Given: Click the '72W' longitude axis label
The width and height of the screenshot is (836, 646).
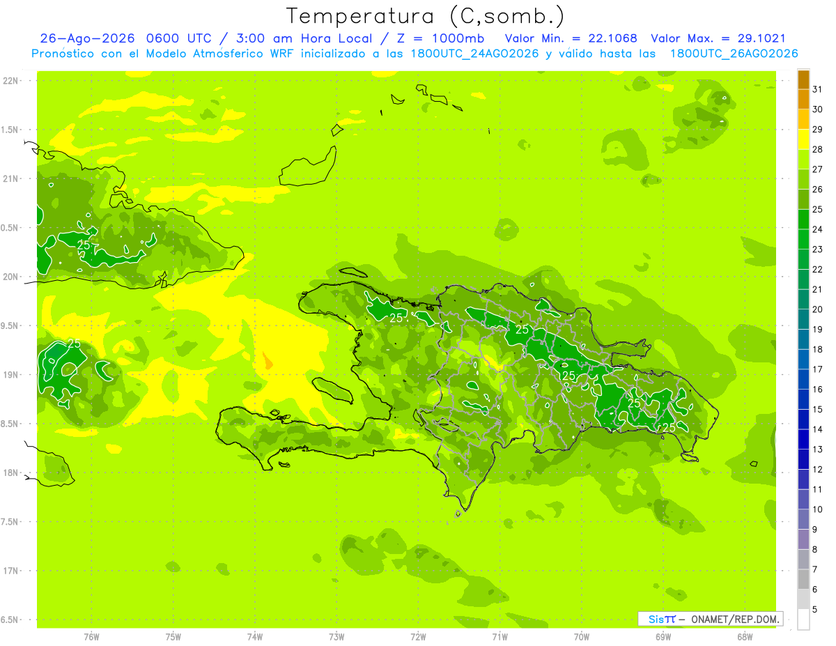Looking at the screenshot, I should (418, 637).
